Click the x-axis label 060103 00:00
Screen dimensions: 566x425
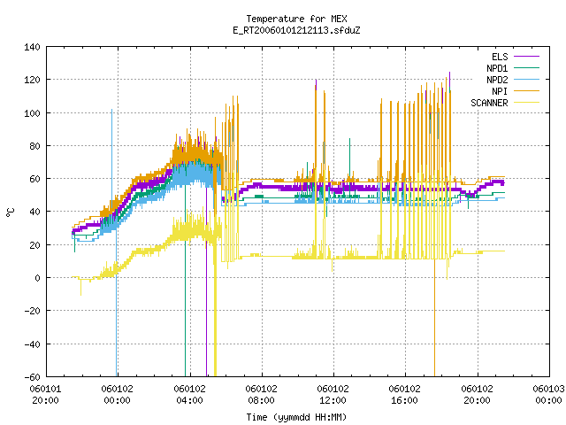pos(548,395)
